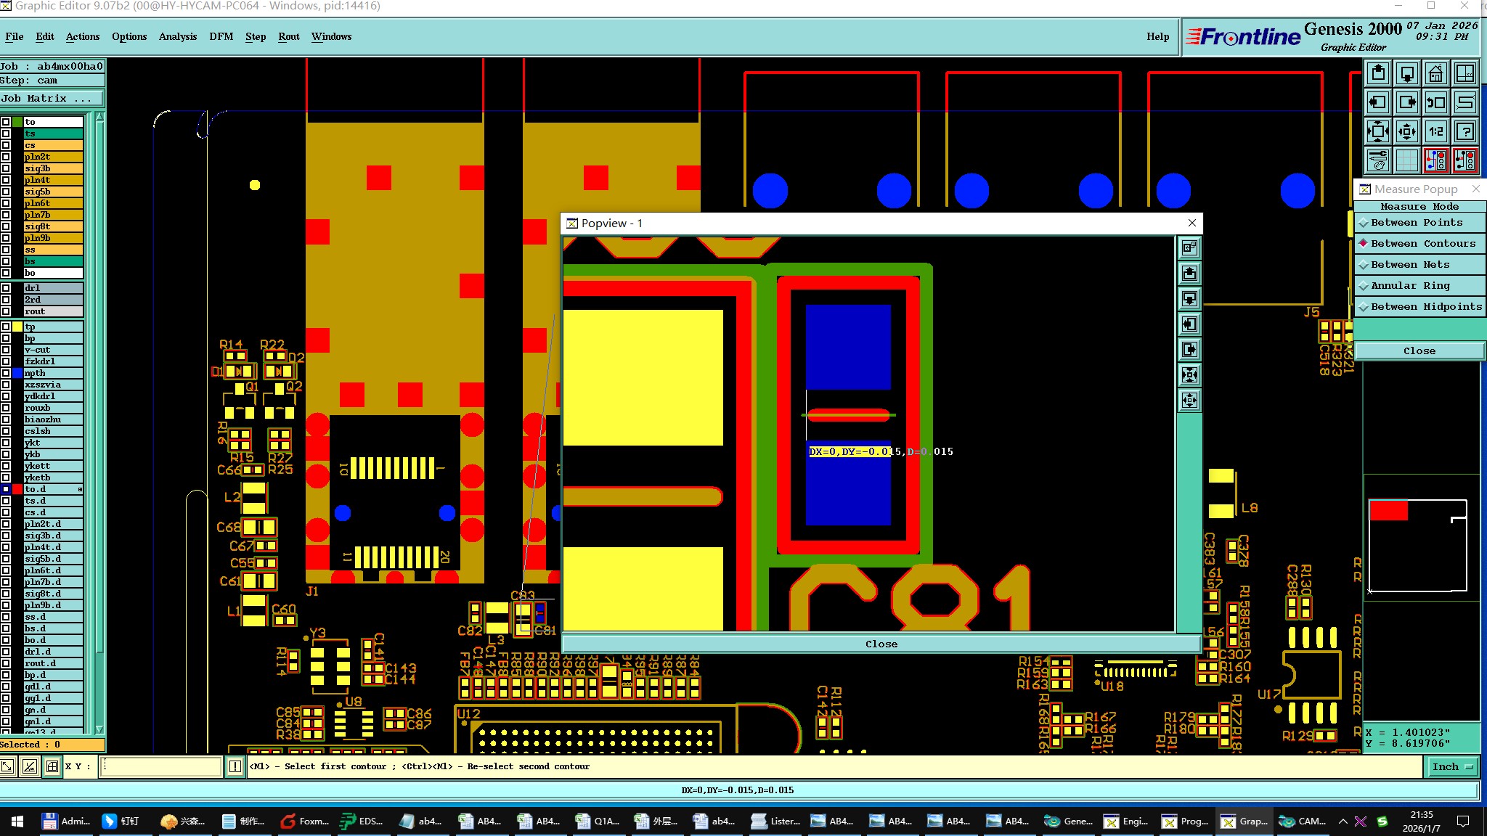Expand the Job Matrix selector
The image size is (1487, 836).
click(x=51, y=99)
